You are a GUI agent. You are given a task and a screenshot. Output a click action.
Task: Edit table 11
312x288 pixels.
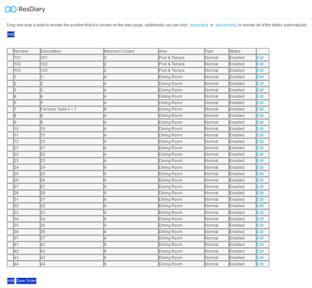pyautogui.click(x=260, y=135)
